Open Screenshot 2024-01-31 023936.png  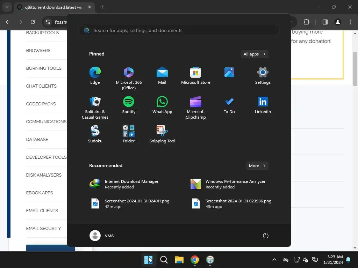tap(231, 203)
